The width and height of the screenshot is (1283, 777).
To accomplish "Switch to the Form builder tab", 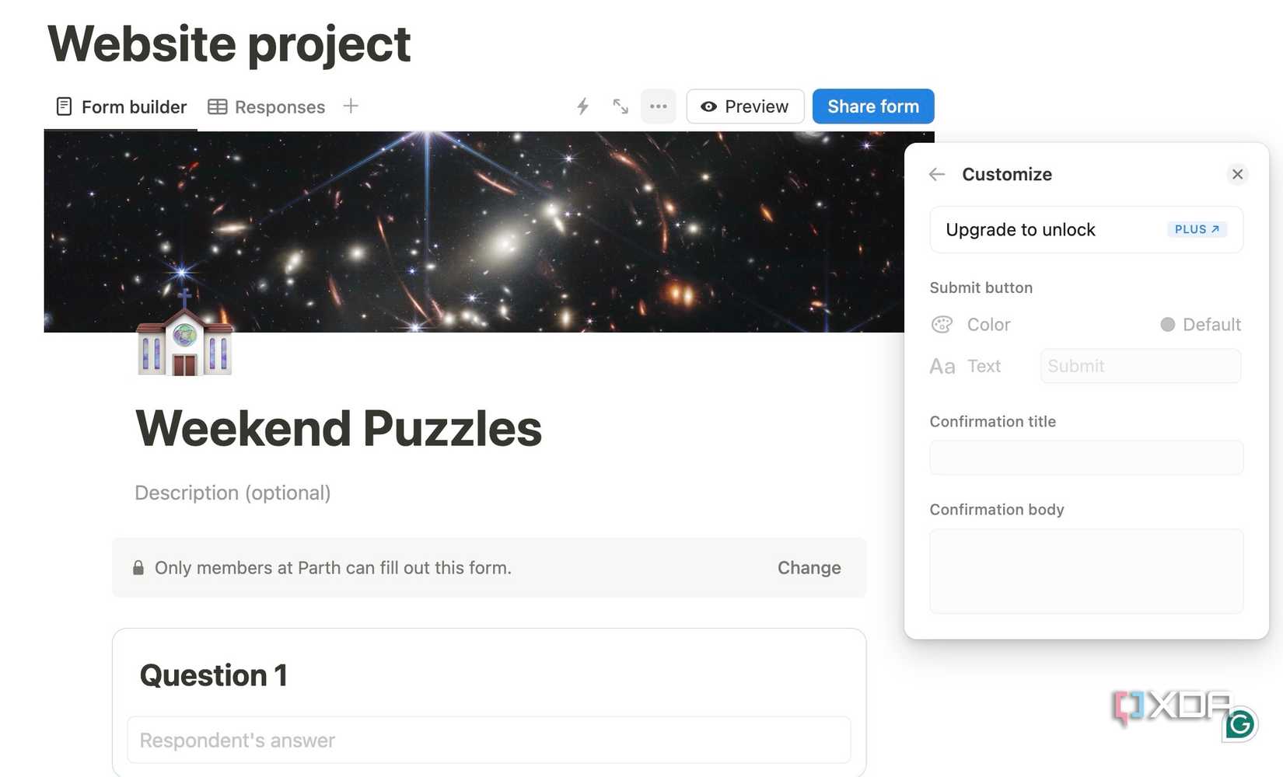I will [121, 106].
